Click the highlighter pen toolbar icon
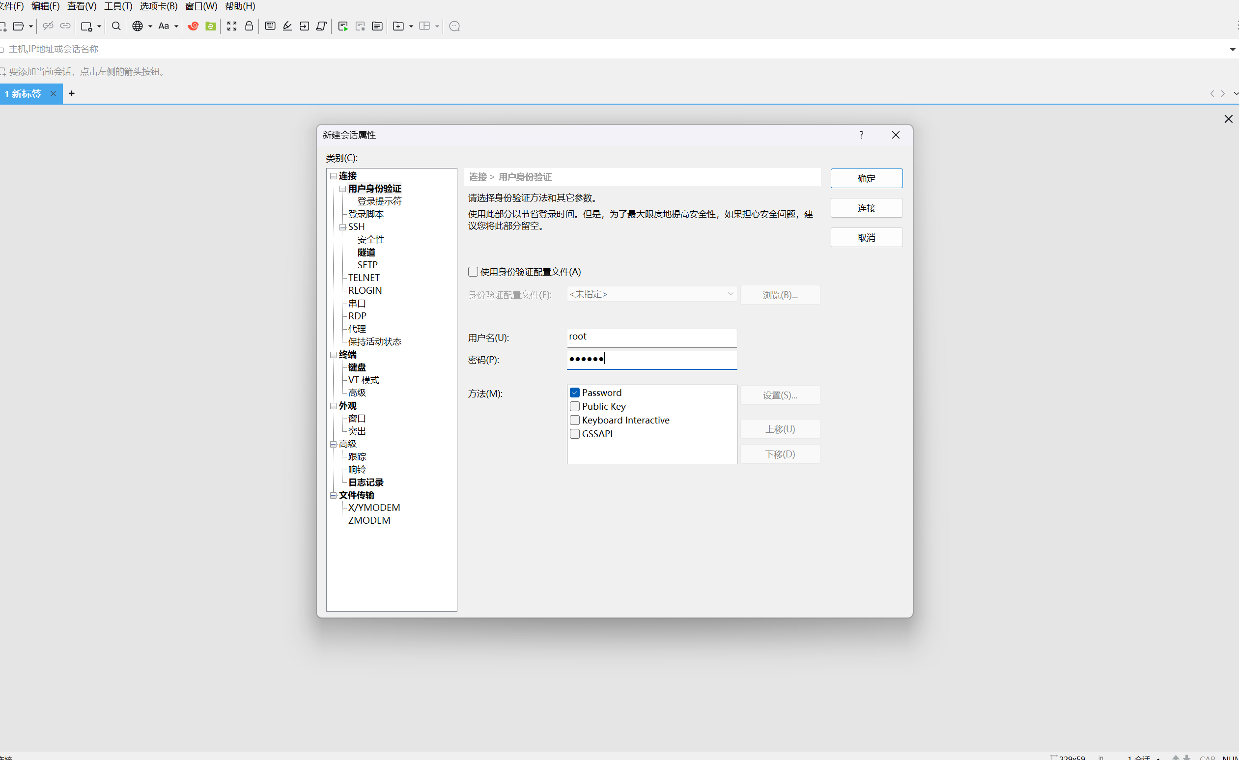 point(287,26)
